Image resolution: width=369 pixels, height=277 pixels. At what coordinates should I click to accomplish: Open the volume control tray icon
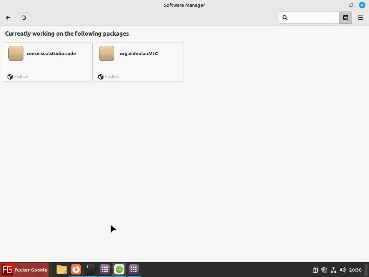point(343,270)
